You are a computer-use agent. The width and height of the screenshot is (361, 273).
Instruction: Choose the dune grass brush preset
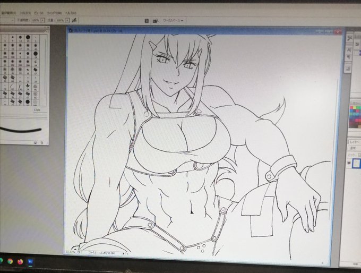20,86
